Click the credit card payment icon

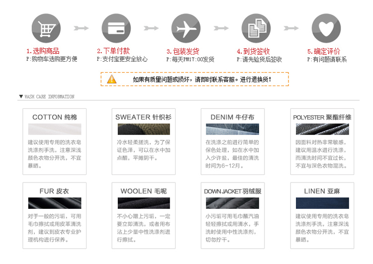(116, 28)
